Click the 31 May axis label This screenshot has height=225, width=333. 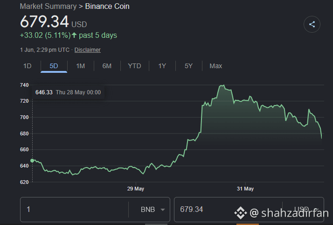coord(245,189)
